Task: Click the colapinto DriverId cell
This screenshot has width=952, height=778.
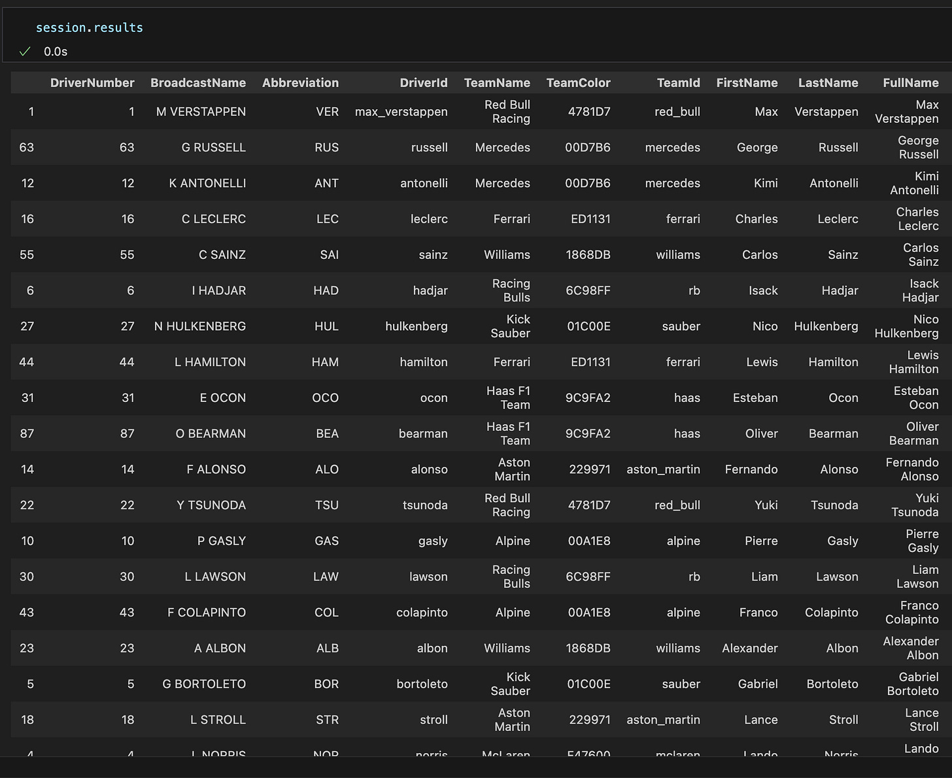Action: click(422, 613)
